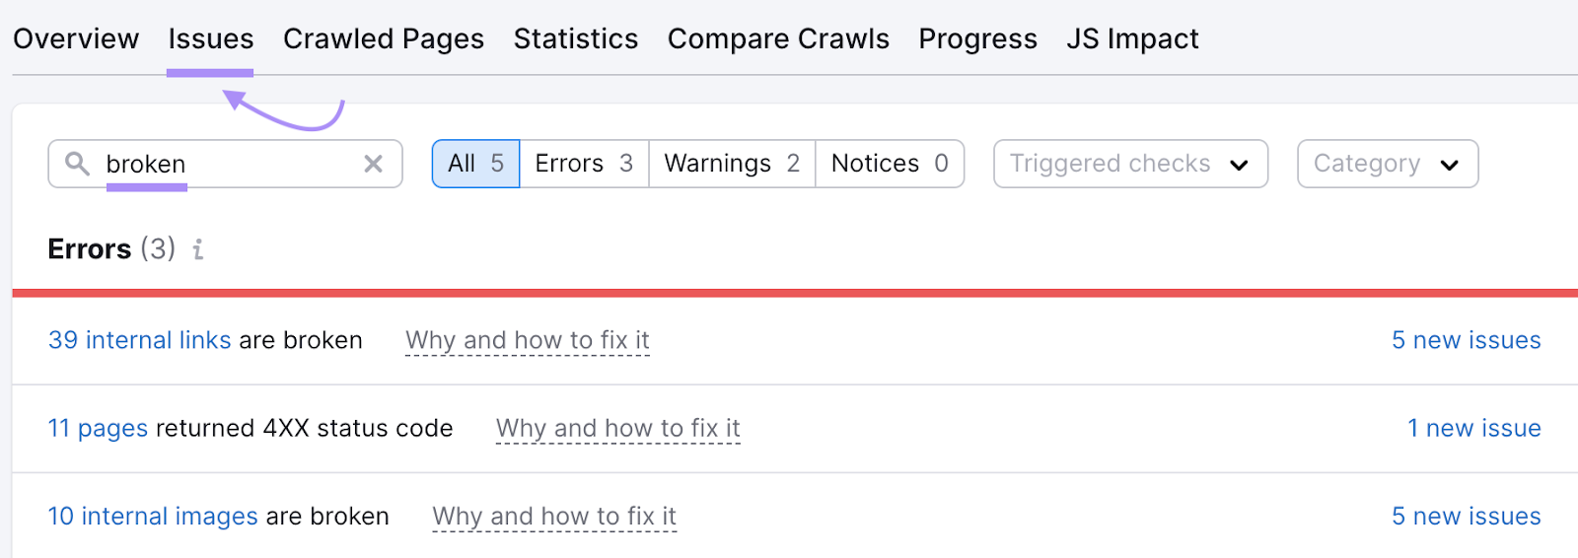Go to the Statistics tab
The height and width of the screenshot is (558, 1578).
coord(576,39)
